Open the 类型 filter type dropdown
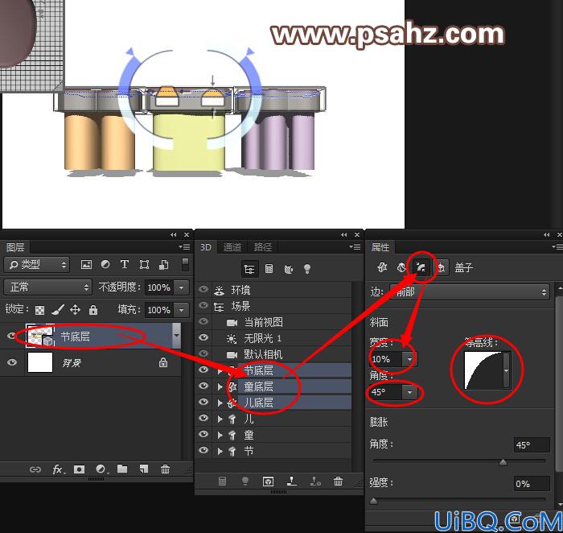Image resolution: width=563 pixels, height=533 pixels. tap(36, 265)
